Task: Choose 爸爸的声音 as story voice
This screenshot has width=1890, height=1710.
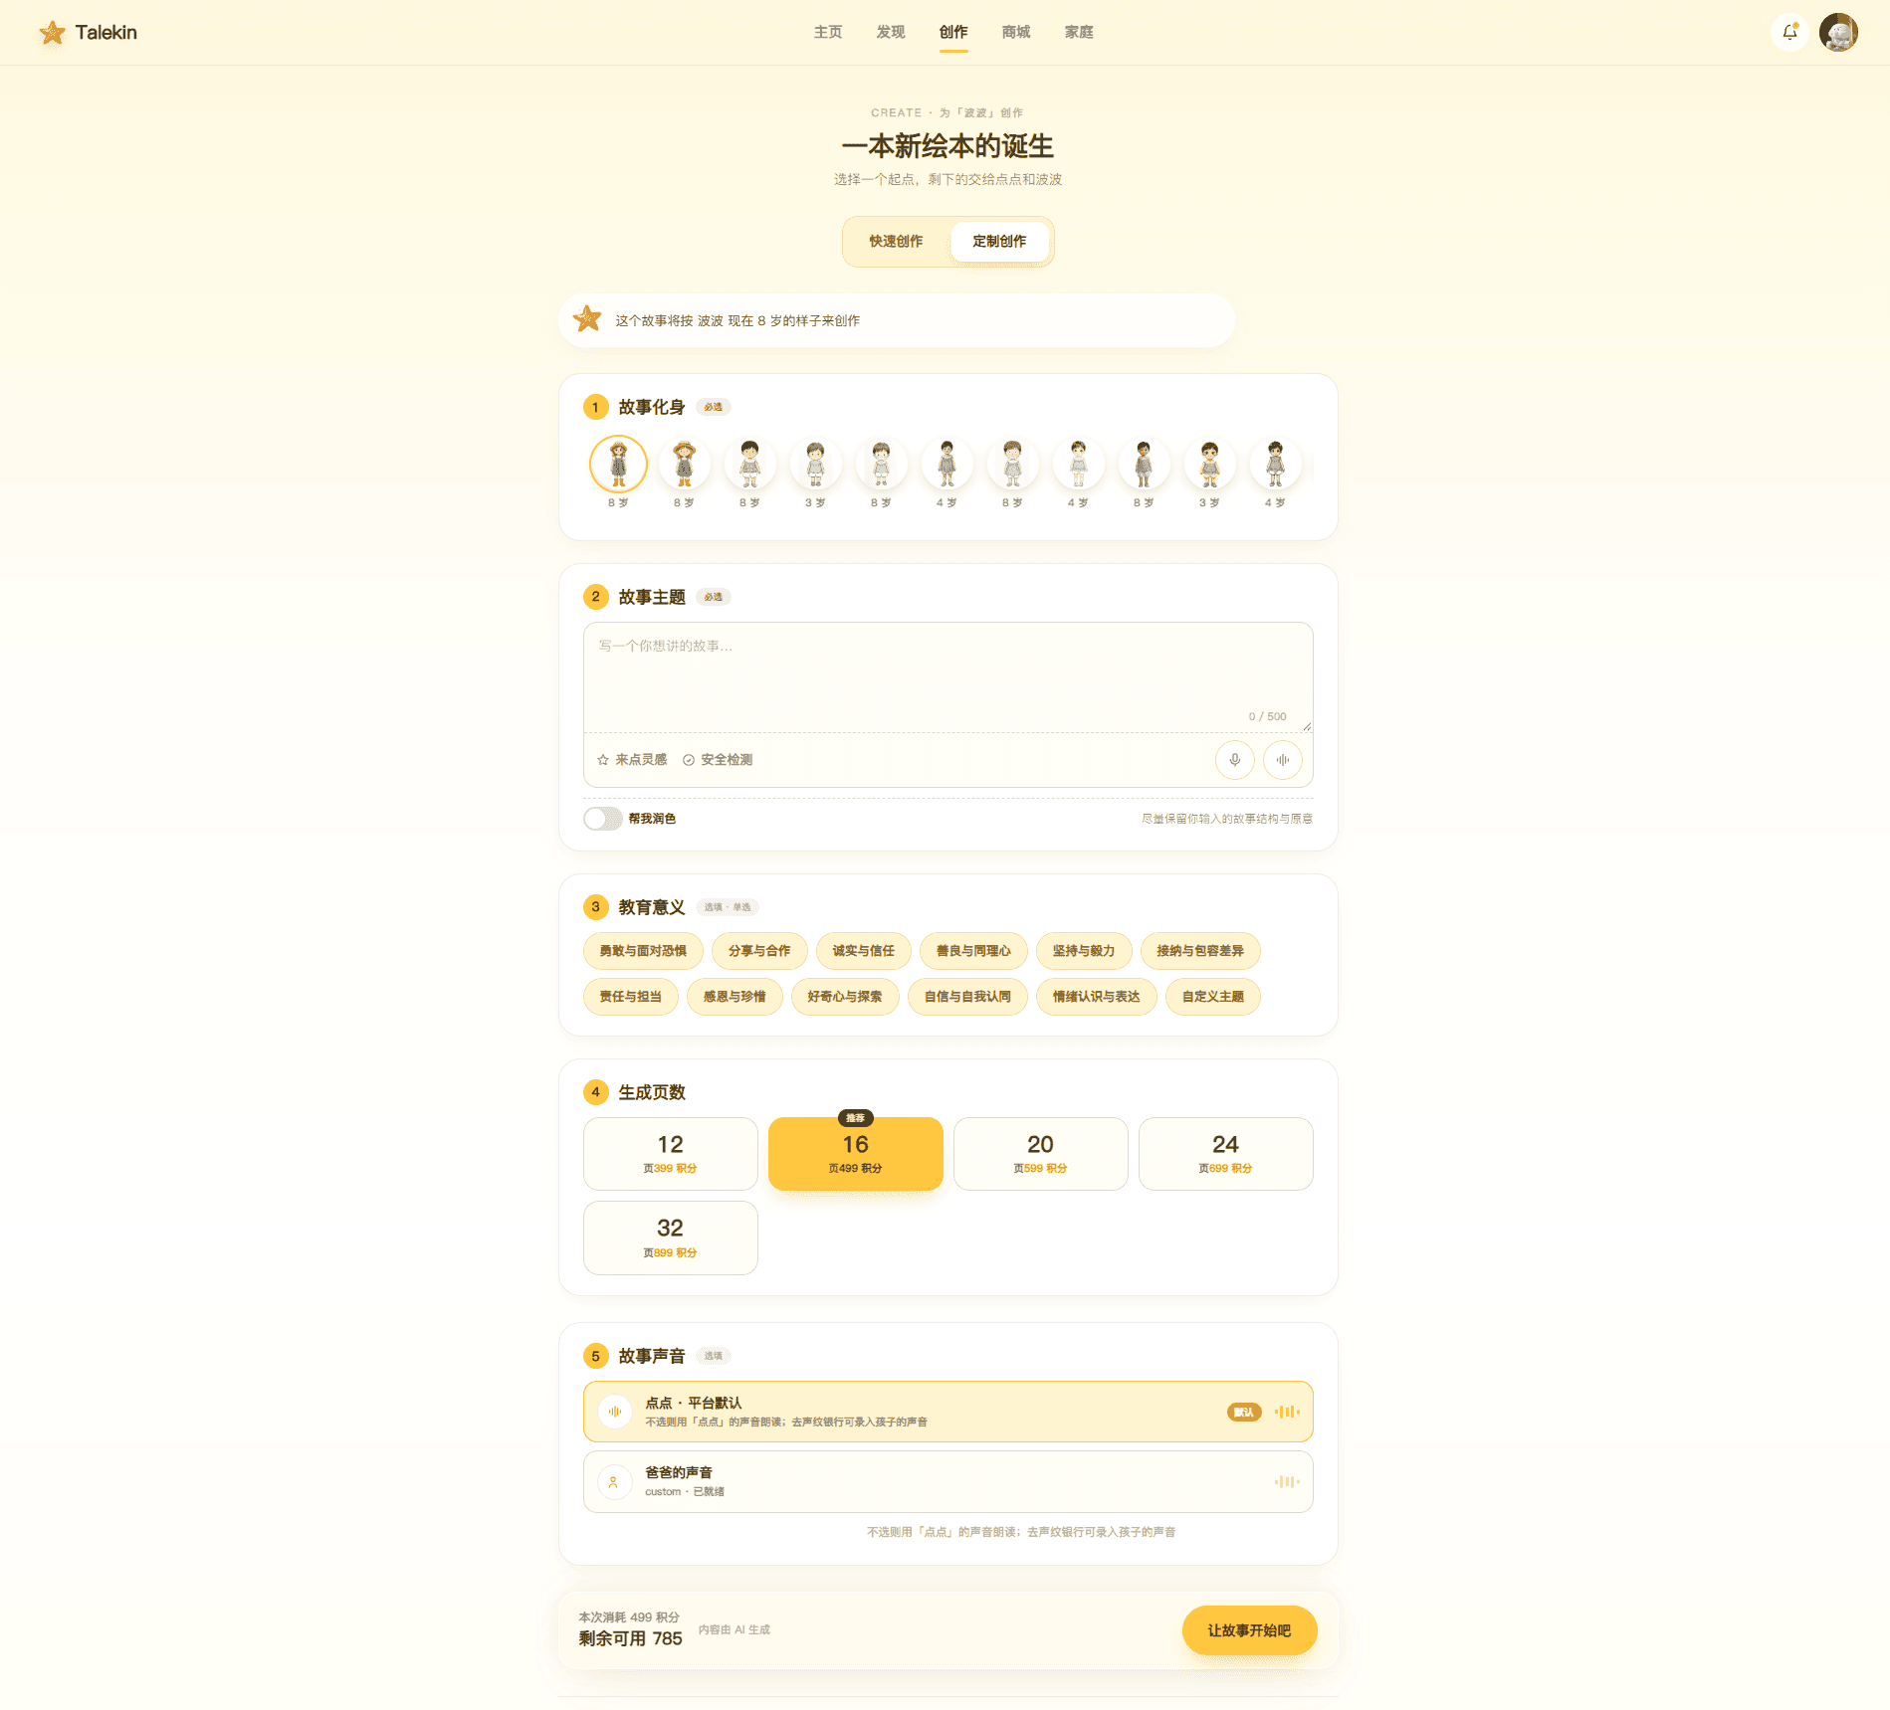Action: [x=947, y=1481]
